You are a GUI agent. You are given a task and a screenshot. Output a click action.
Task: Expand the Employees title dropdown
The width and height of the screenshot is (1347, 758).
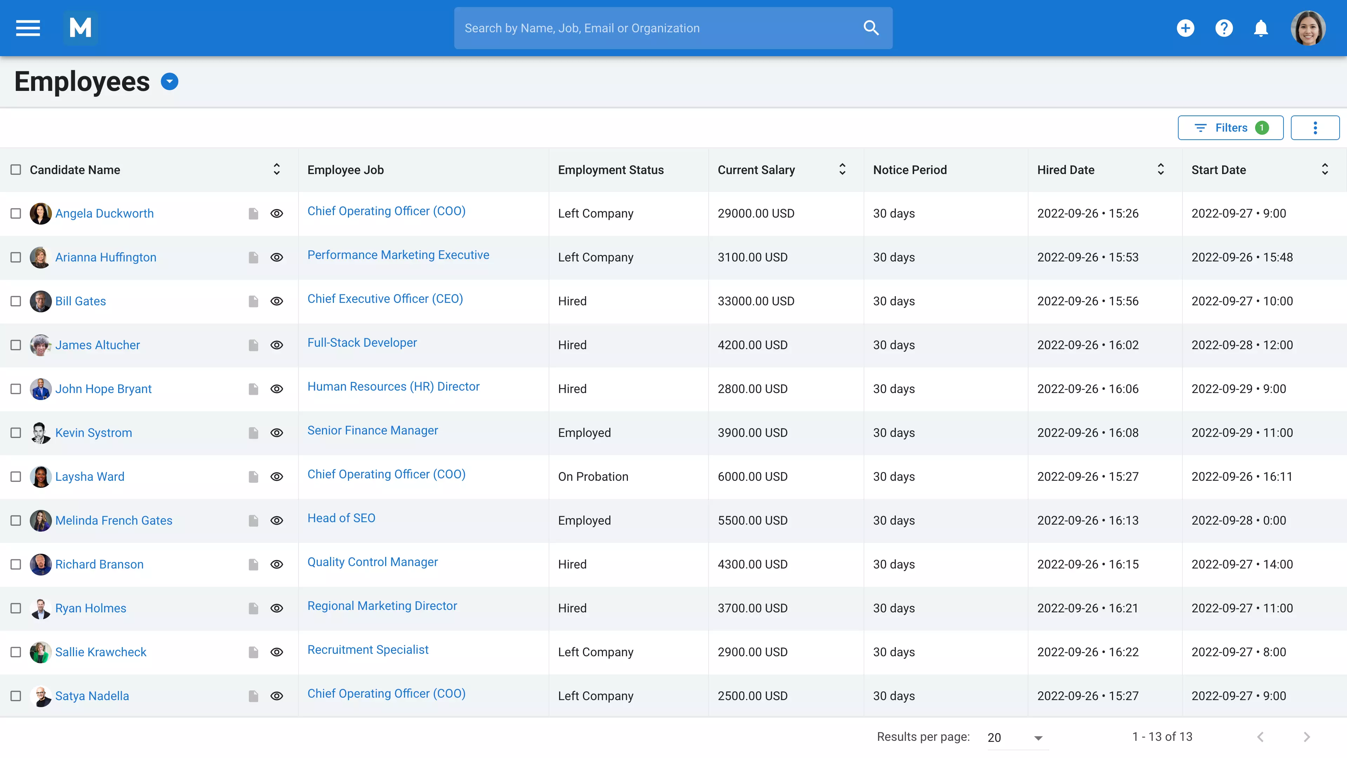169,82
